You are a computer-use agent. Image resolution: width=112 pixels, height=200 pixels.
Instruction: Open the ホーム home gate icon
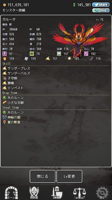(x=11, y=192)
